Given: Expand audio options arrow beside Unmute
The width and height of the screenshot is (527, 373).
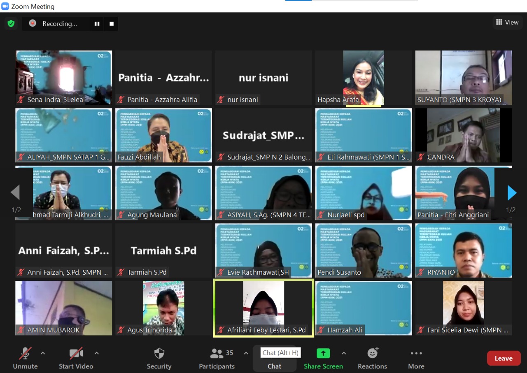Looking at the screenshot, I should (43, 353).
